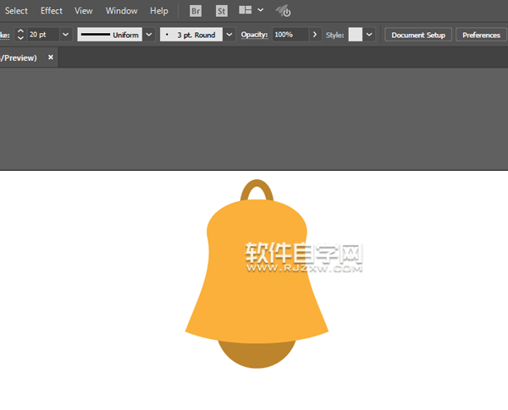Open Adobe Bridge via Br icon
Image resolution: width=508 pixels, height=410 pixels.
[x=196, y=11]
